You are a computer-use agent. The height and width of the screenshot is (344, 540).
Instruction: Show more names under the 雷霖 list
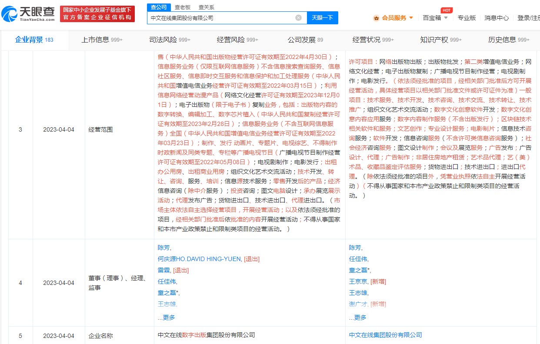tap(167, 318)
